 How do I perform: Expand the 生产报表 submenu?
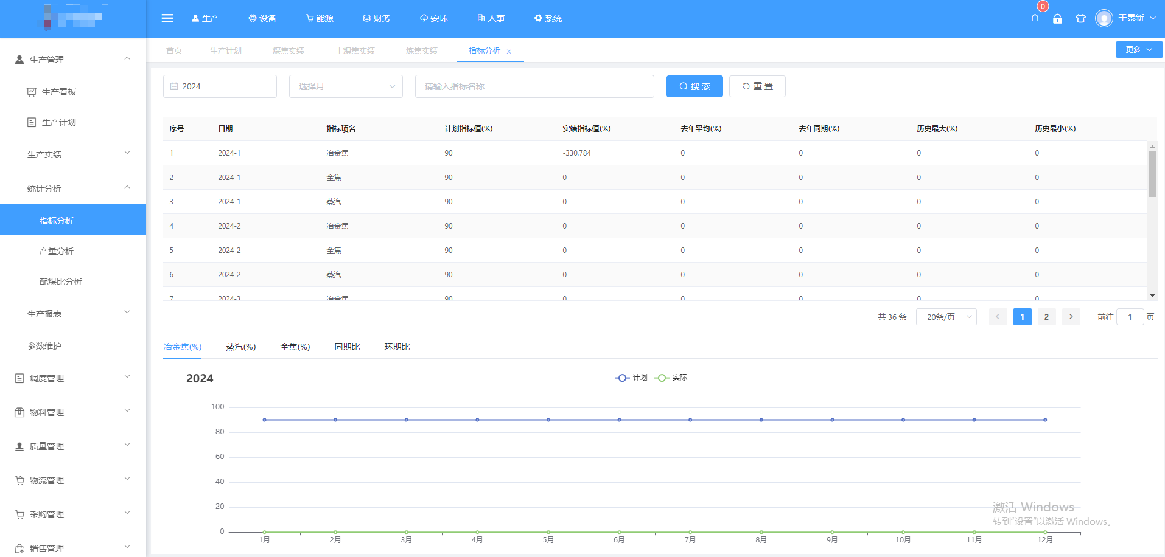pyautogui.click(x=73, y=314)
